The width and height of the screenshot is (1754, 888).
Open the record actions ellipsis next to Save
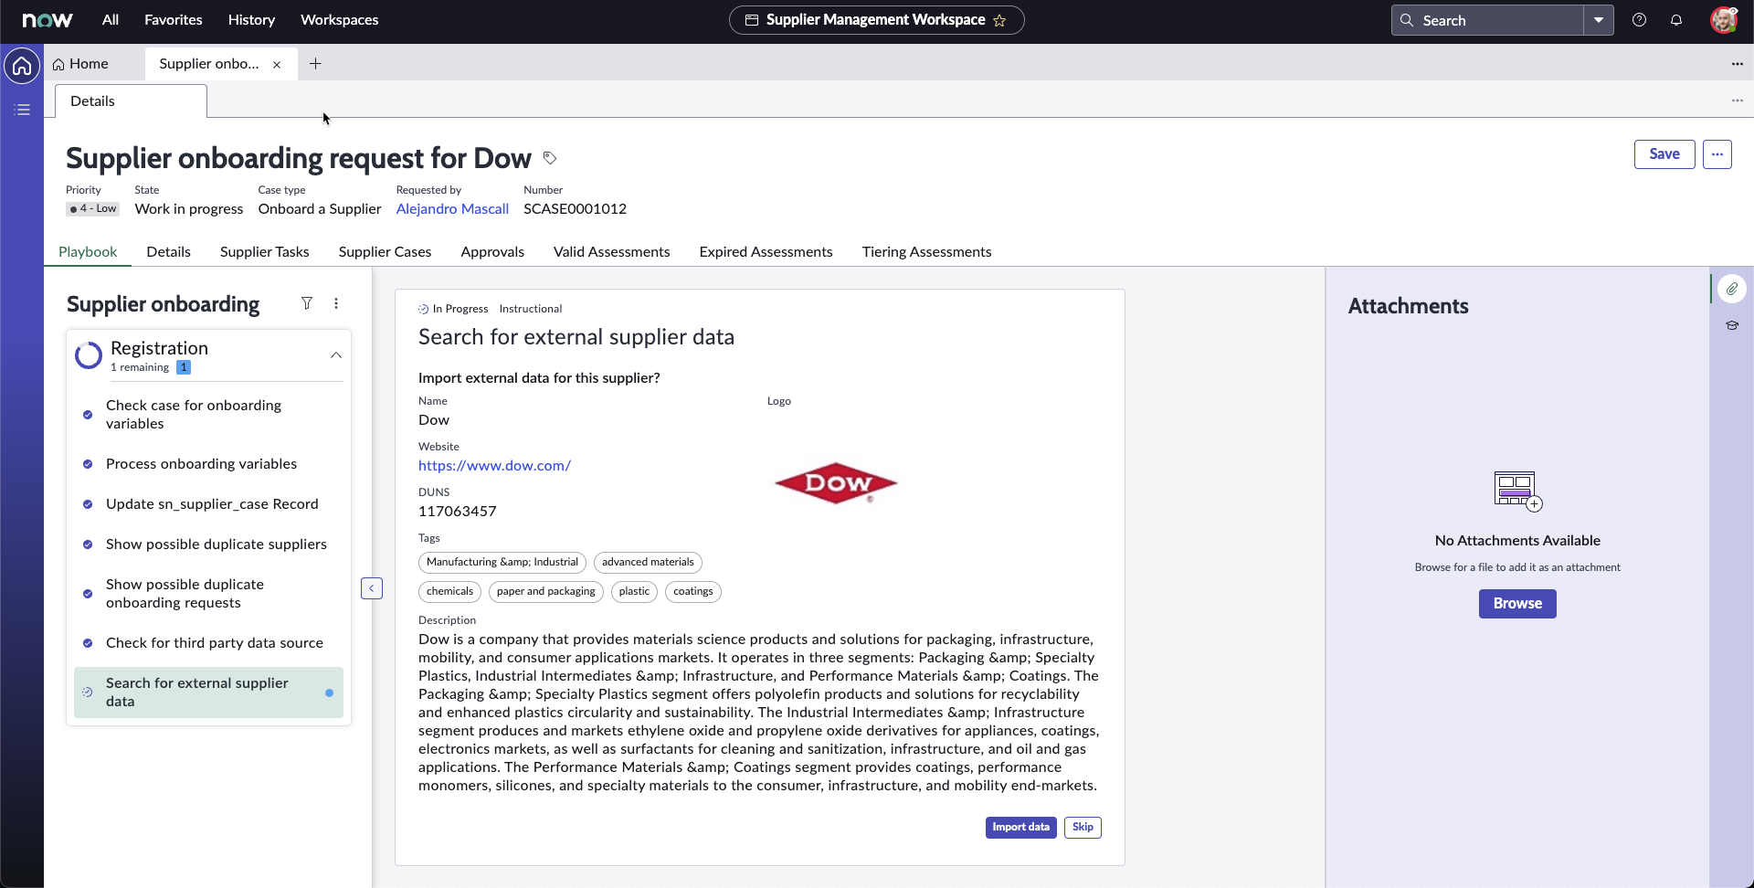click(1717, 154)
